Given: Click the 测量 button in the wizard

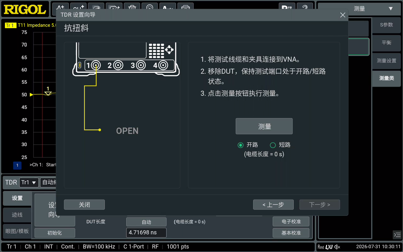Looking at the screenshot, I should coord(264,126).
